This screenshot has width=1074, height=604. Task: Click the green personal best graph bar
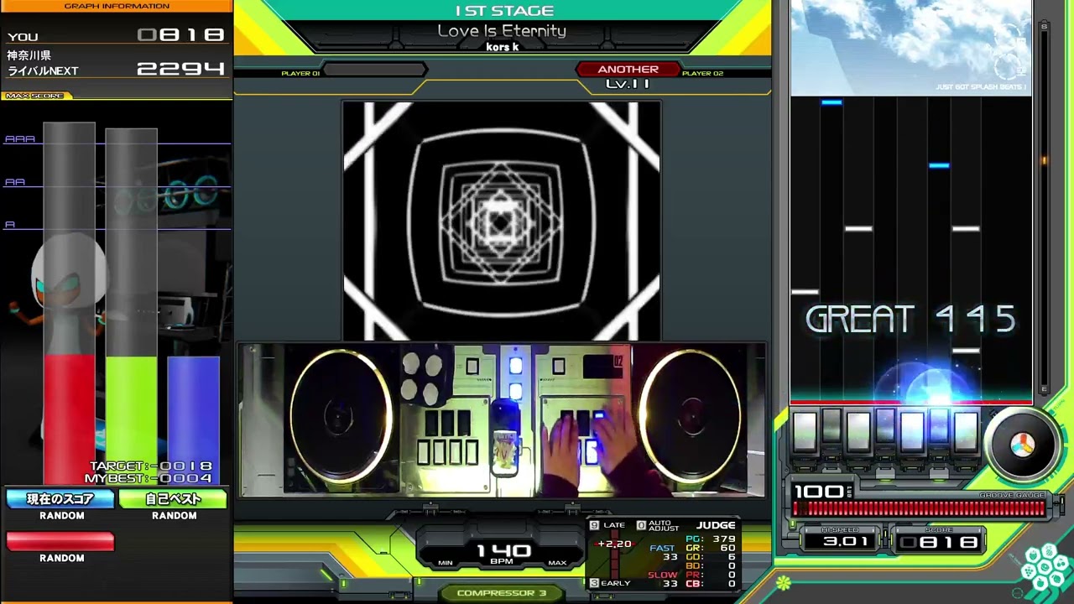click(131, 419)
